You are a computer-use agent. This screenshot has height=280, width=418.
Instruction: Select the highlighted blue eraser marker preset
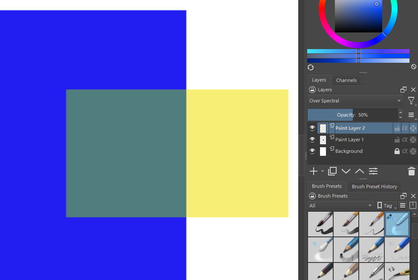(397, 224)
